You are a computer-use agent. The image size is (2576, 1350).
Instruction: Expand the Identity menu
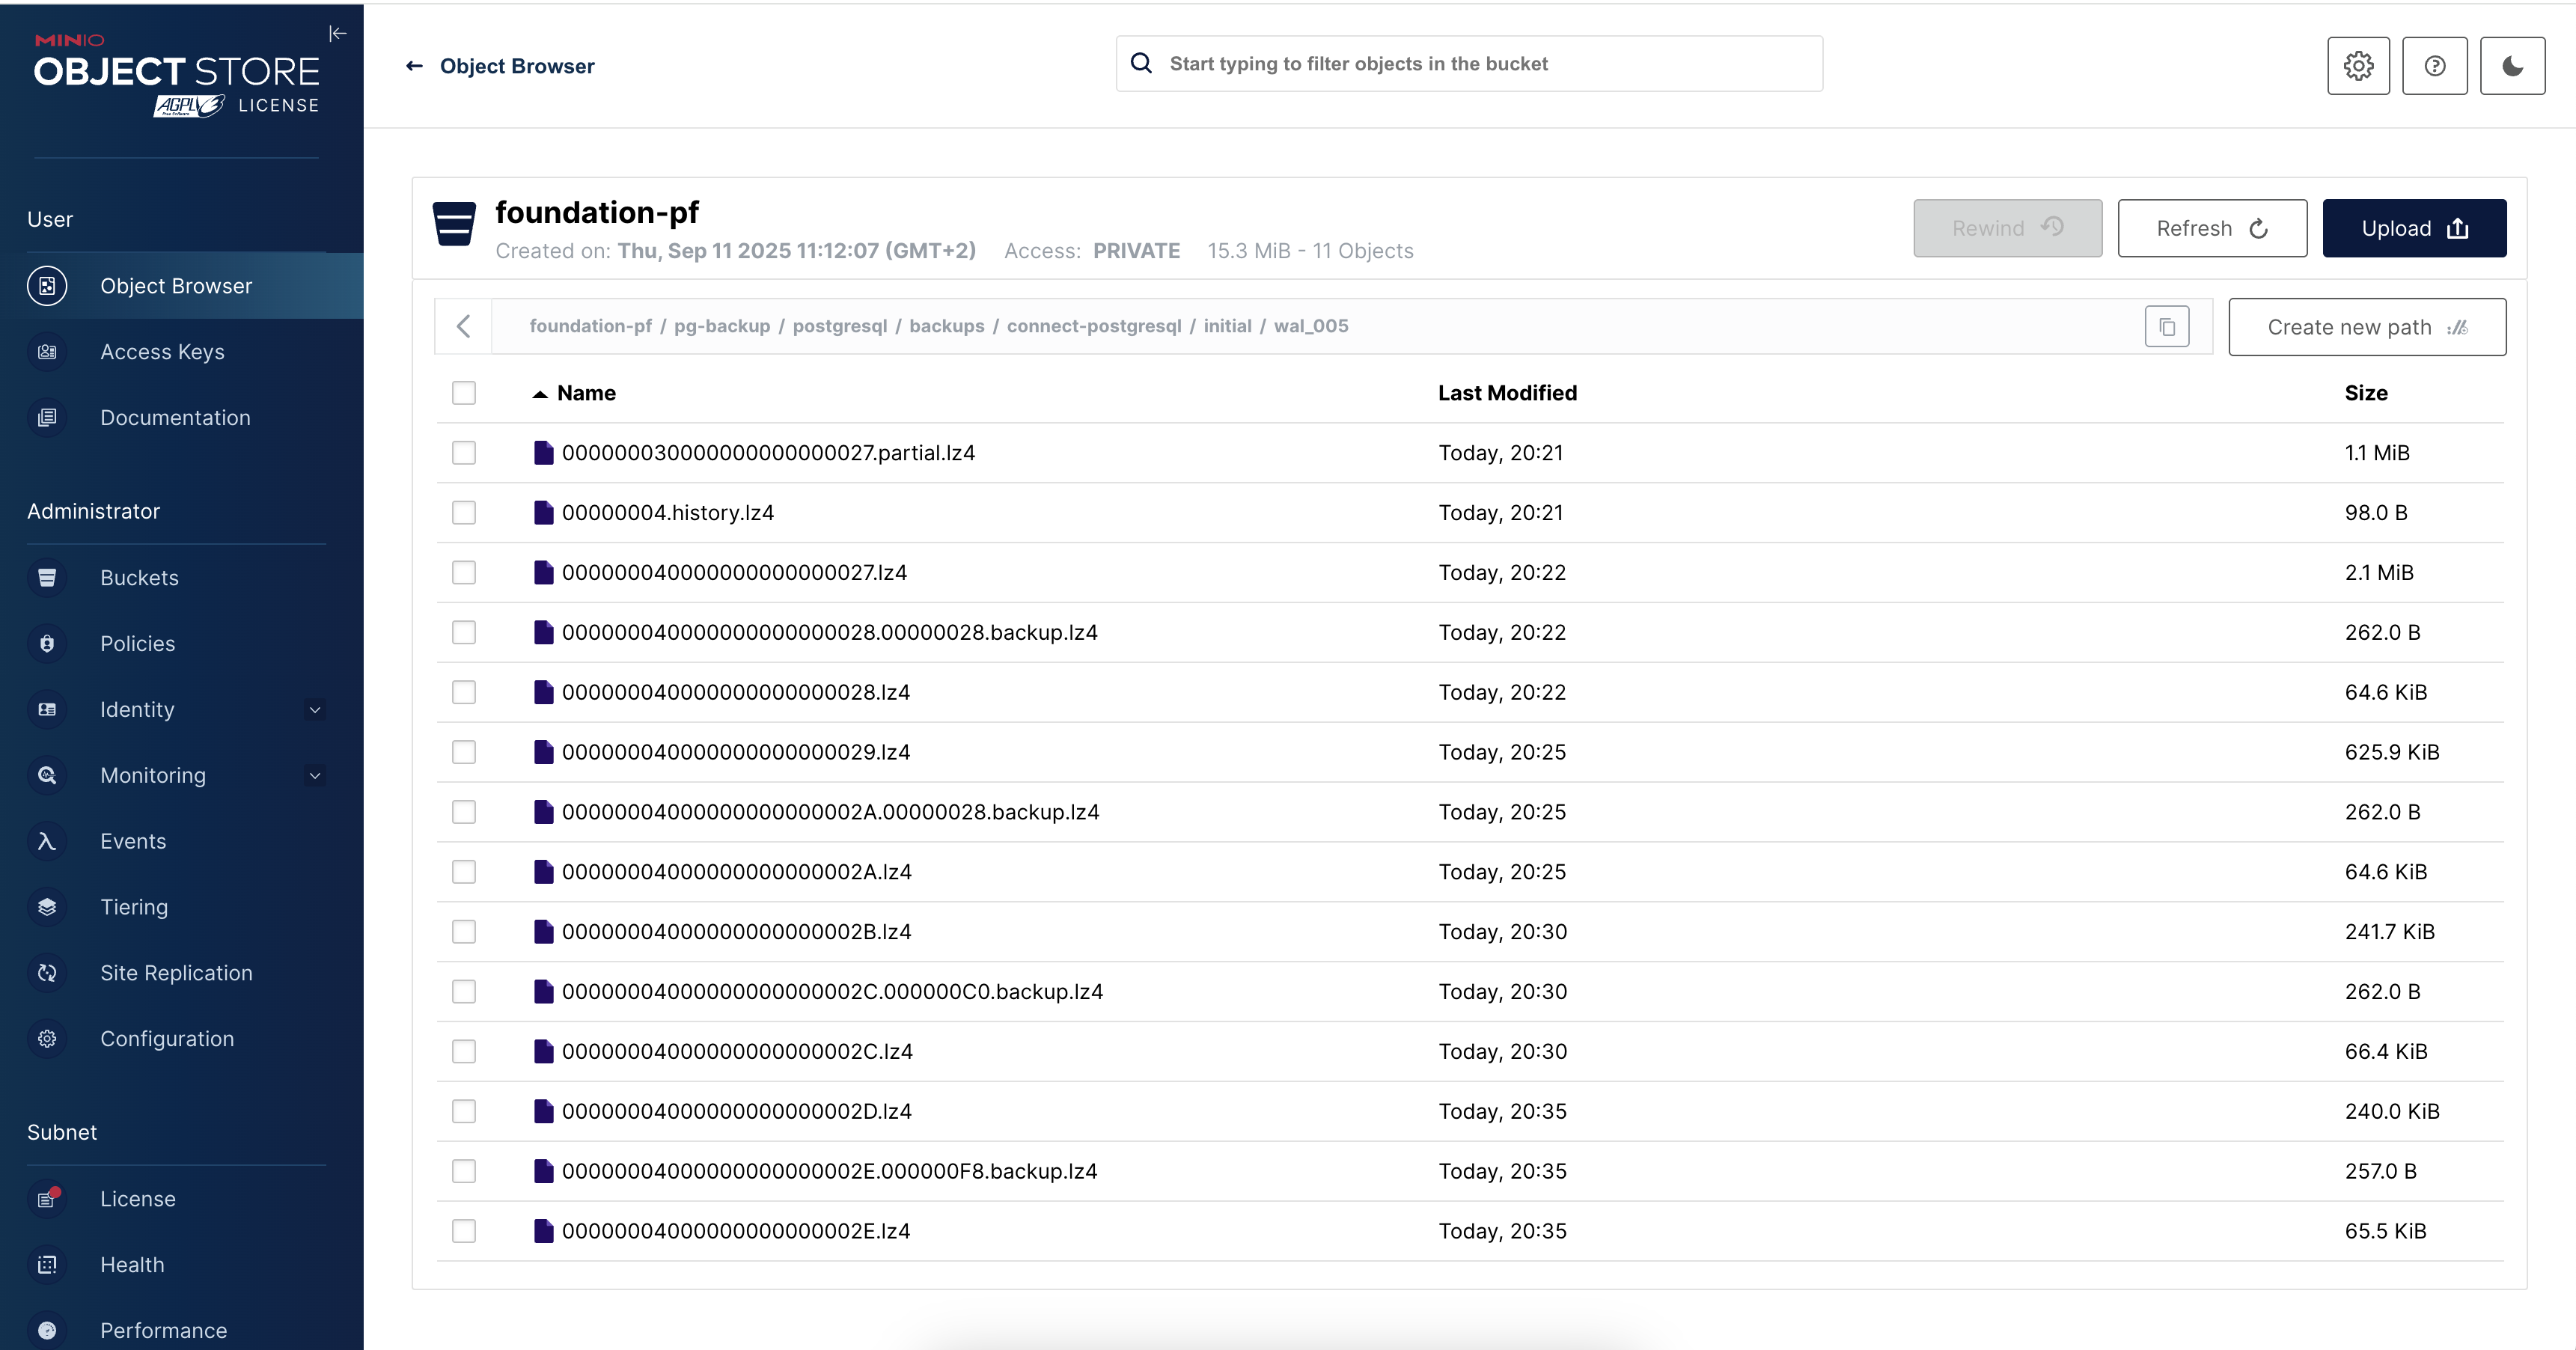[x=314, y=709]
